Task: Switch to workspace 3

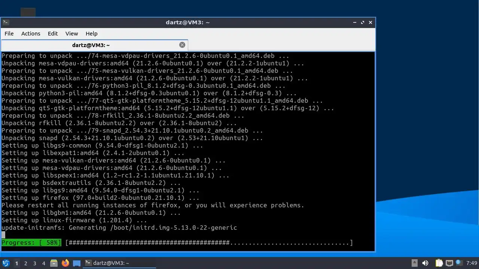Action: tap(35, 263)
